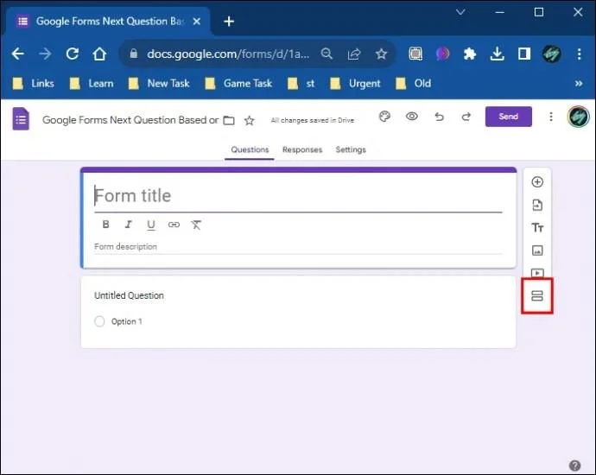Image resolution: width=596 pixels, height=475 pixels.
Task: Open the Old bookmark folder
Action: [414, 83]
